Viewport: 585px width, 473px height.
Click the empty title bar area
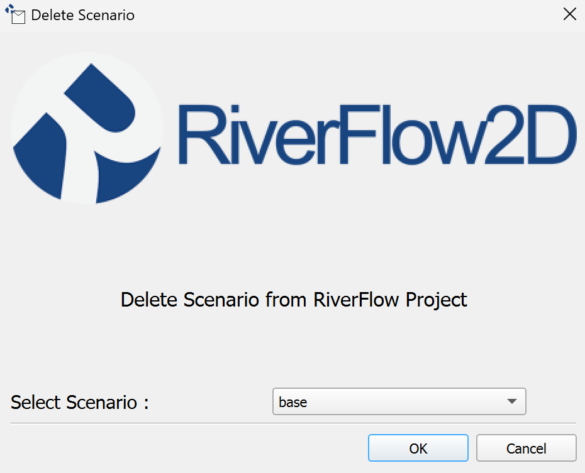(346, 15)
